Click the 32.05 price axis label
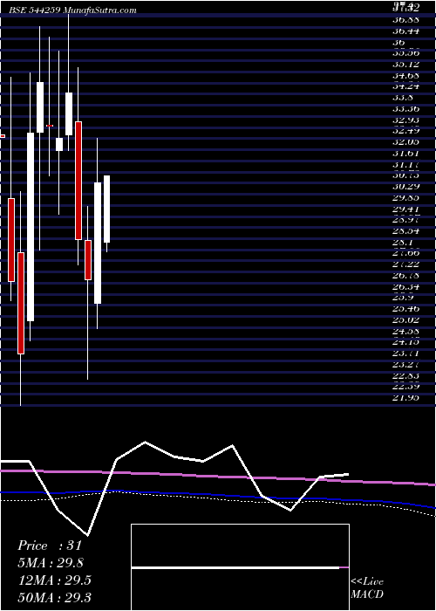The image size is (436, 611). pyautogui.click(x=406, y=141)
